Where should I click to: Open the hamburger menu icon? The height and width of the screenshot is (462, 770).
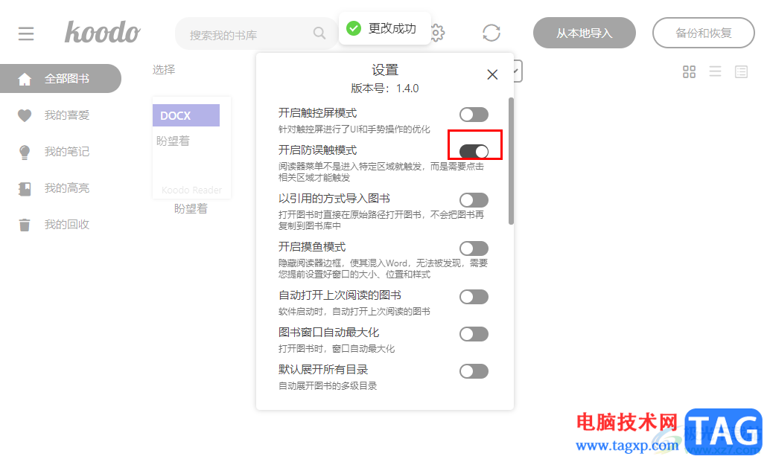pos(26,33)
